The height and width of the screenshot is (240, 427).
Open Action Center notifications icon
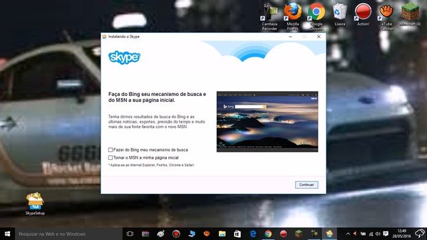[386, 234]
